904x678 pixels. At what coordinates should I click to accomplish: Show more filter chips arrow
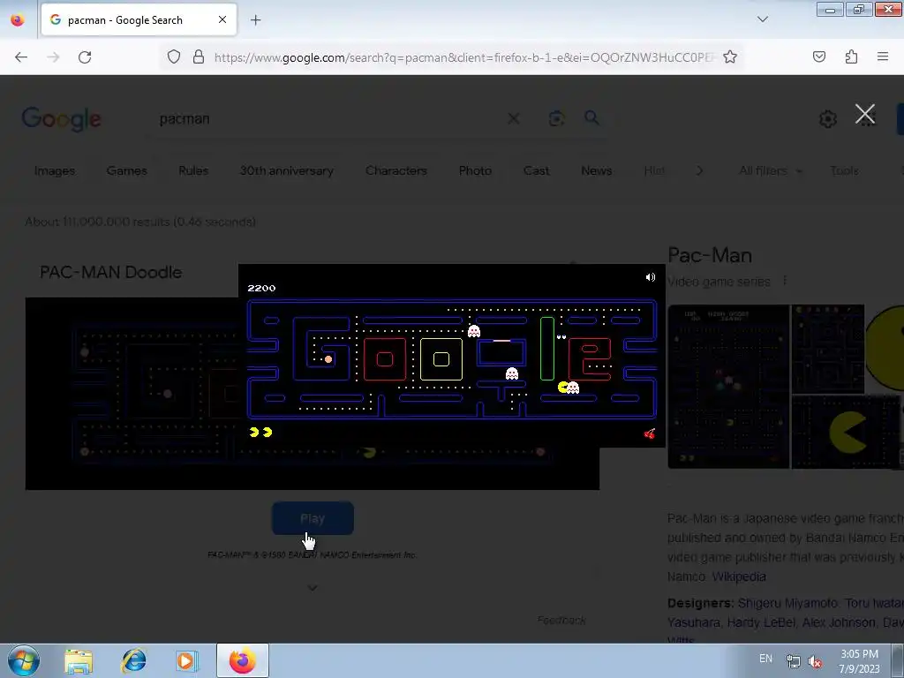[699, 170]
